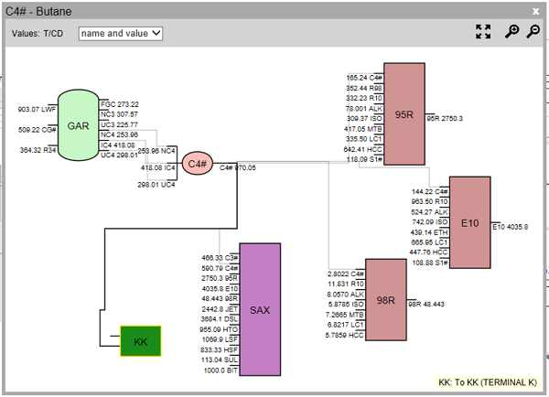This screenshot has height=397, width=549.
Task: Click the fit-to-screen expand icon
Action: pyautogui.click(x=484, y=32)
